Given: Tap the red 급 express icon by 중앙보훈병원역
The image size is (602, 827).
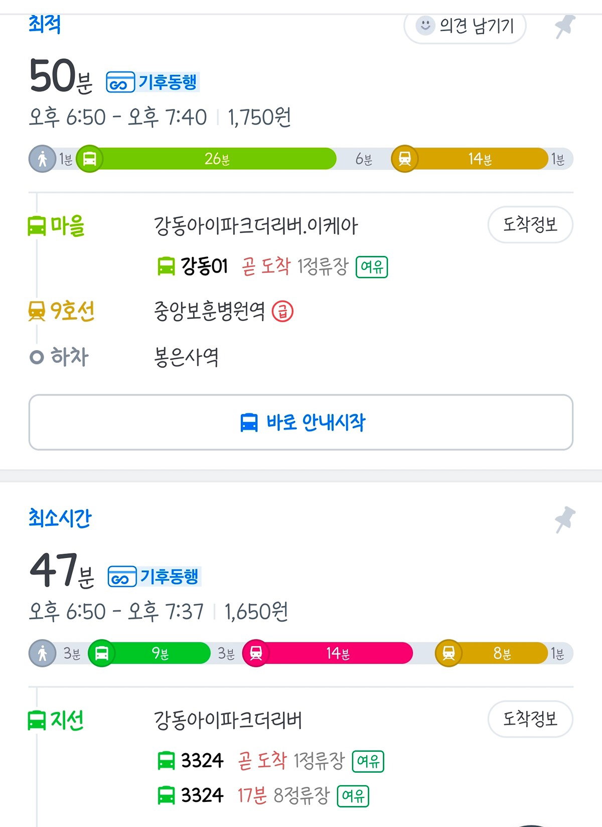Looking at the screenshot, I should pos(282,312).
